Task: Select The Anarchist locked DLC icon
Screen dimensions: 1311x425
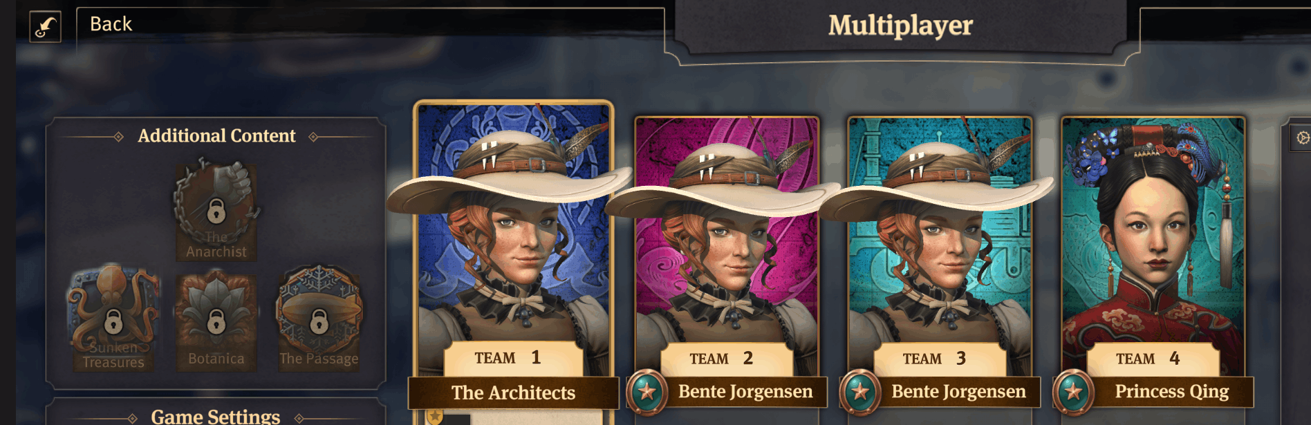Action: point(216,210)
